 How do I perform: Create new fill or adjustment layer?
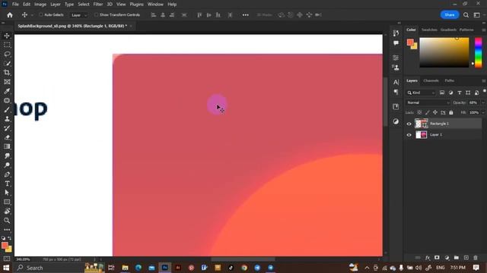447,258
